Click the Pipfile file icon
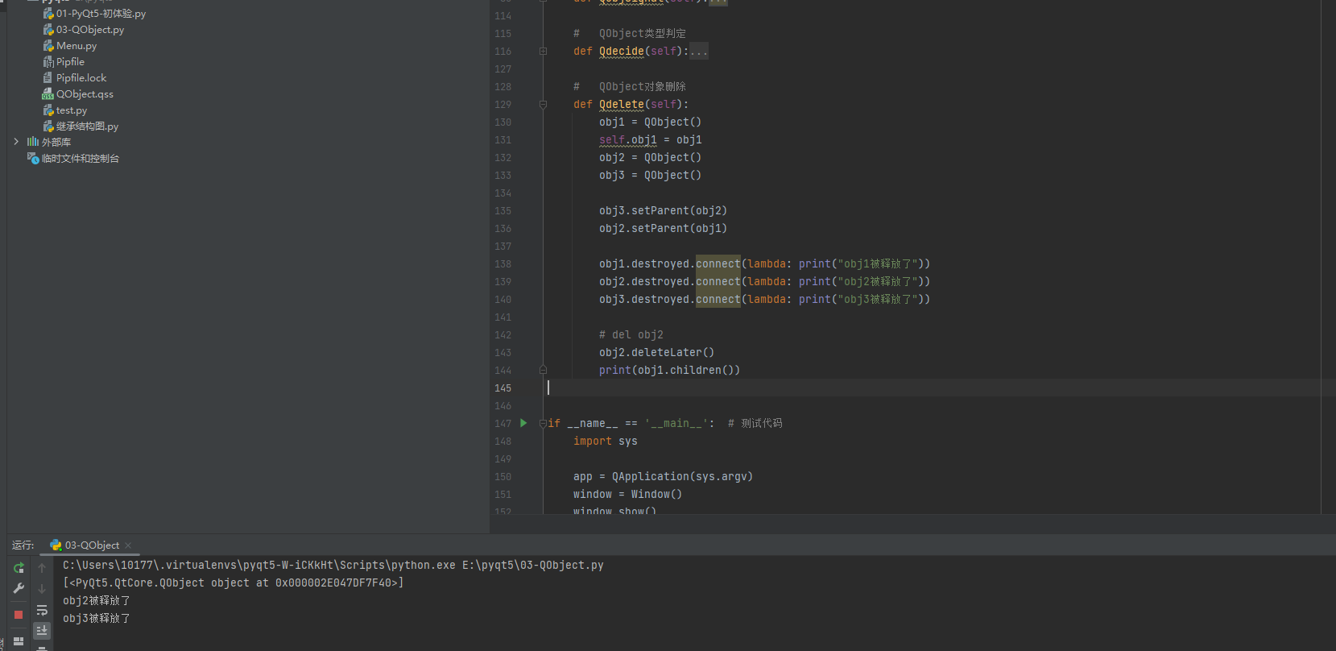1336x651 pixels. (48, 62)
